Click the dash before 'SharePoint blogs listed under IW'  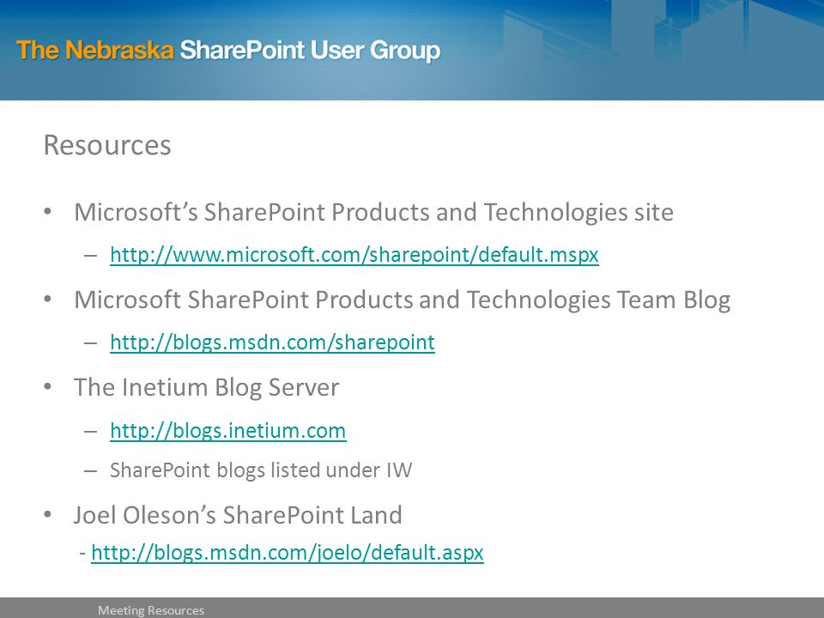click(x=90, y=471)
